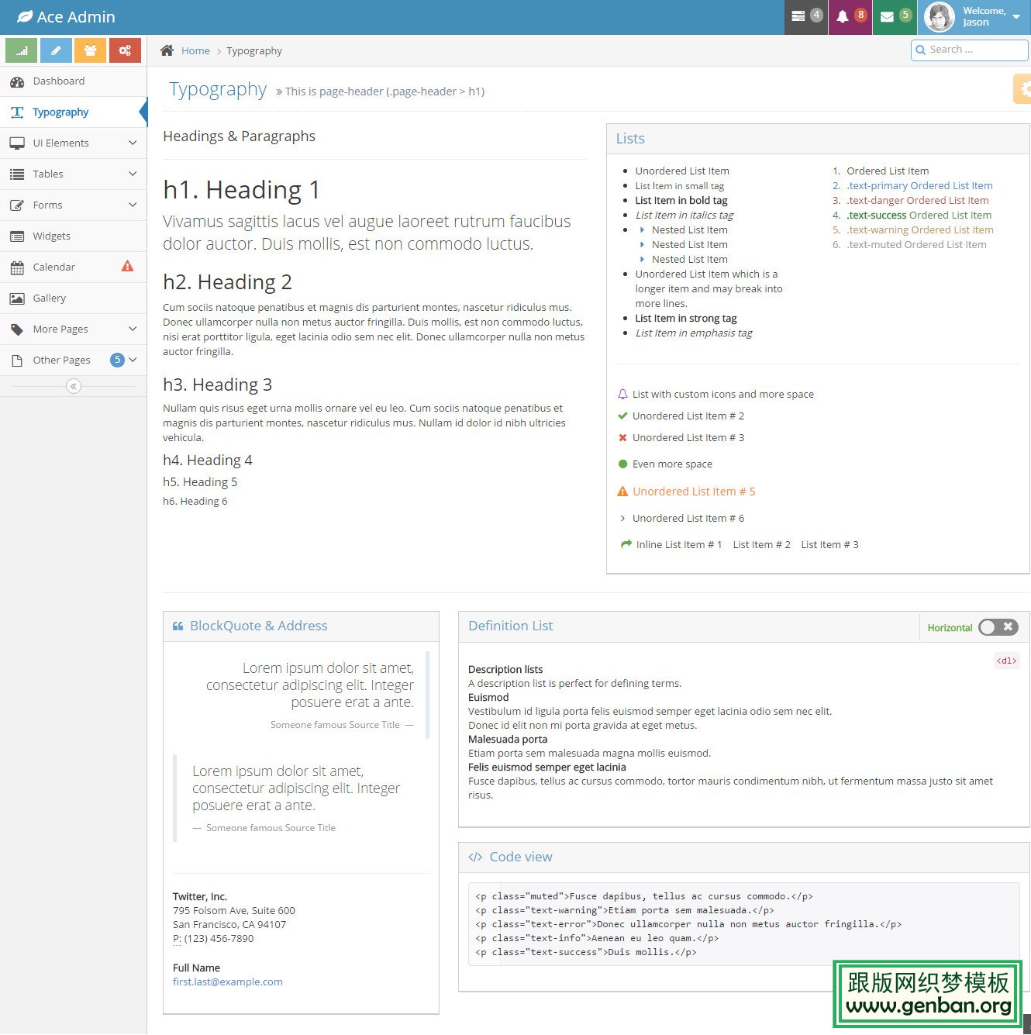Click the first.last@example.com email link
Image resolution: width=1031 pixels, height=1035 pixels.
(x=228, y=982)
